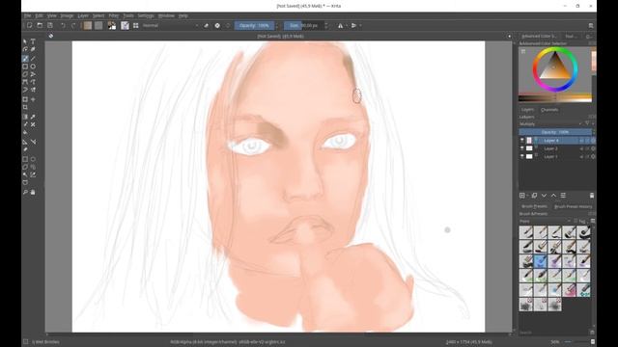618x347 pixels.
Task: Select the Transform tool
Action: [25, 99]
